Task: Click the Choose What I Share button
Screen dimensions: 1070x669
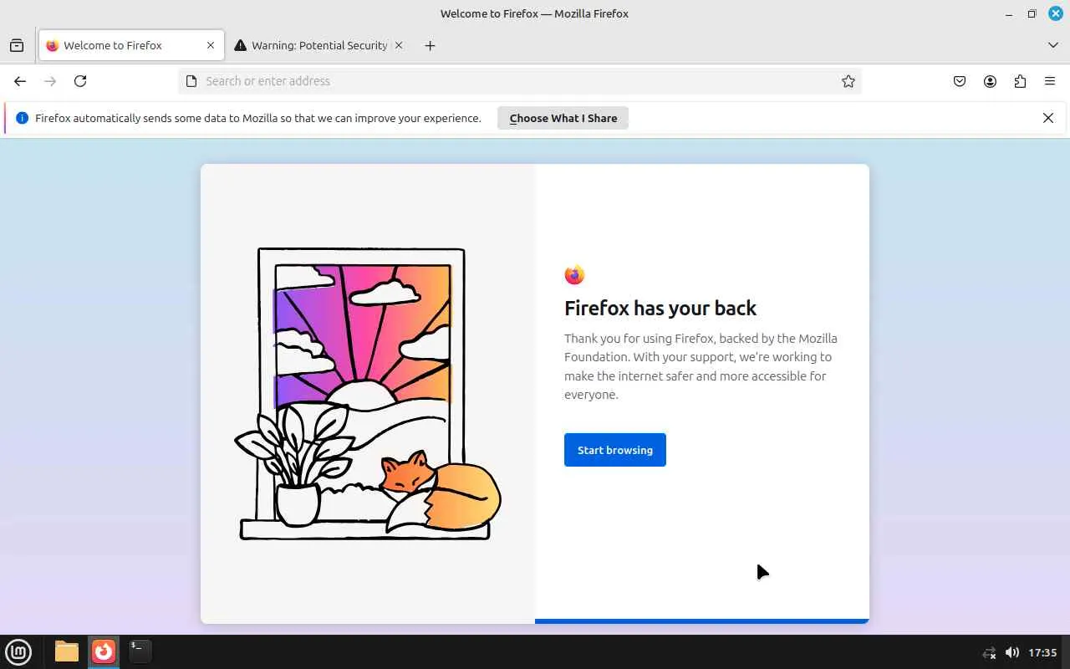Action: point(563,118)
